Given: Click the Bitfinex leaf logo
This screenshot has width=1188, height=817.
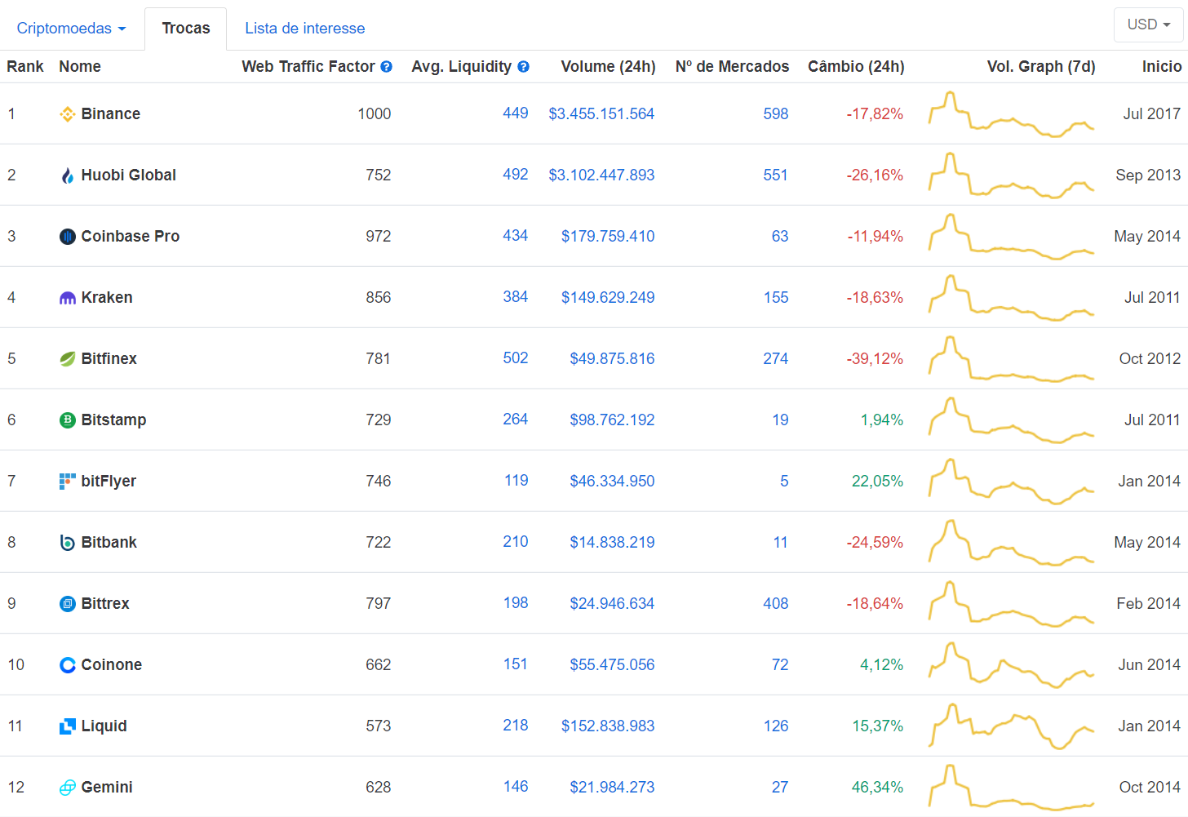Looking at the screenshot, I should (66, 358).
